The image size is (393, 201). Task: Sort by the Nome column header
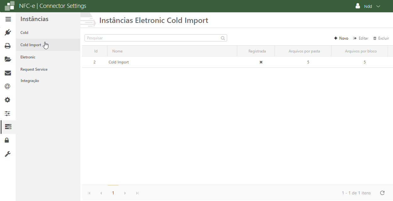[x=117, y=51]
